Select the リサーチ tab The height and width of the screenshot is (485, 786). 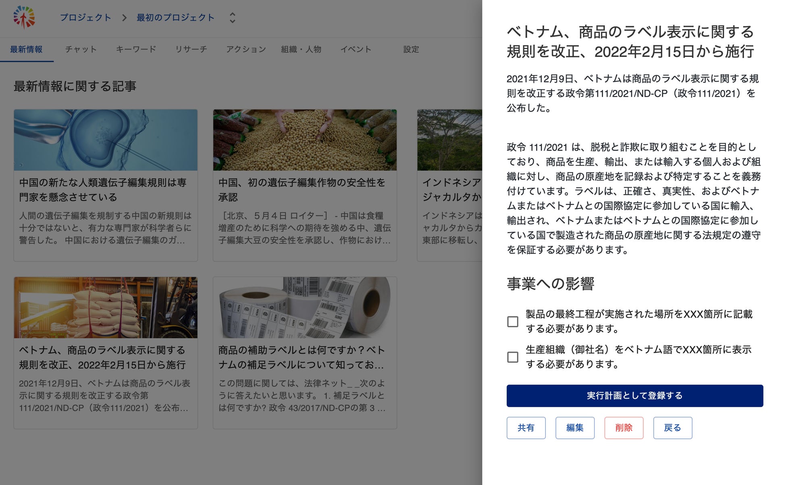(191, 49)
